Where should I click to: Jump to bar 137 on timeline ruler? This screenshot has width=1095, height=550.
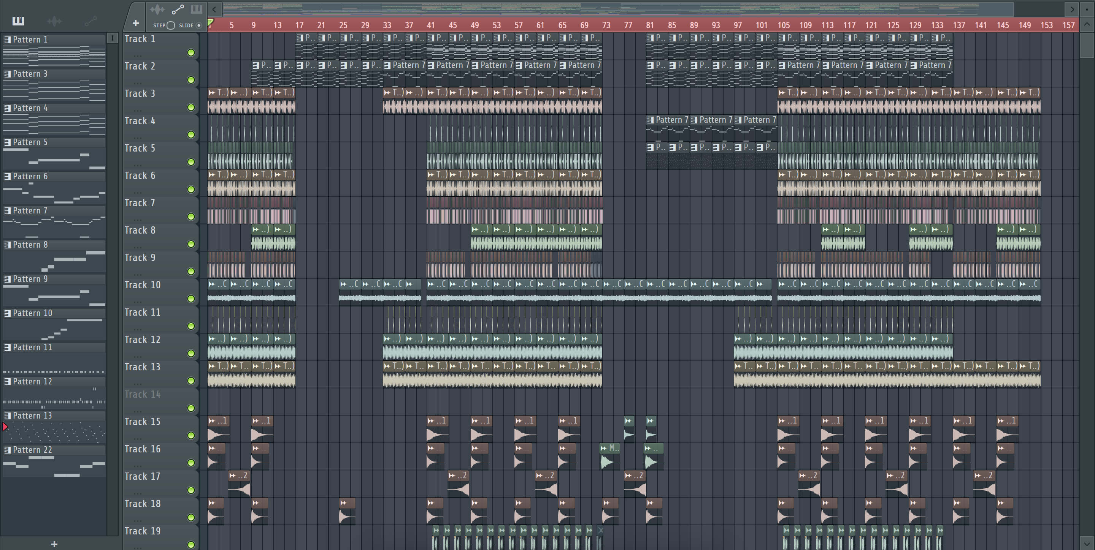[x=959, y=25]
